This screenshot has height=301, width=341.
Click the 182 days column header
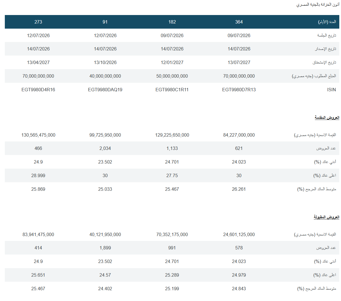(172, 22)
